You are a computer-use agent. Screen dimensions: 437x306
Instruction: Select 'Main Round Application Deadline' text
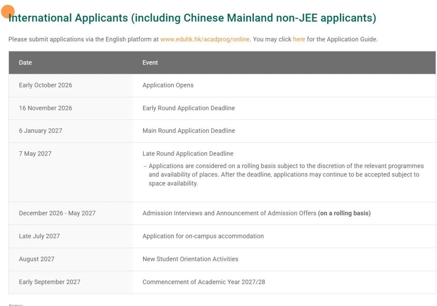189,131
